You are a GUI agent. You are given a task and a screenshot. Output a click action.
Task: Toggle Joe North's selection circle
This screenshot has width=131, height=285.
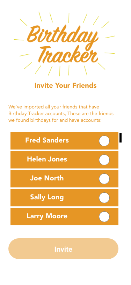[104, 179]
